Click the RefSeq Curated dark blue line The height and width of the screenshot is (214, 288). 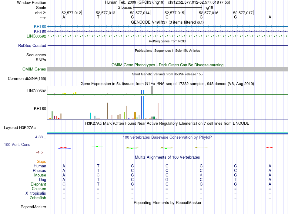(168, 45)
